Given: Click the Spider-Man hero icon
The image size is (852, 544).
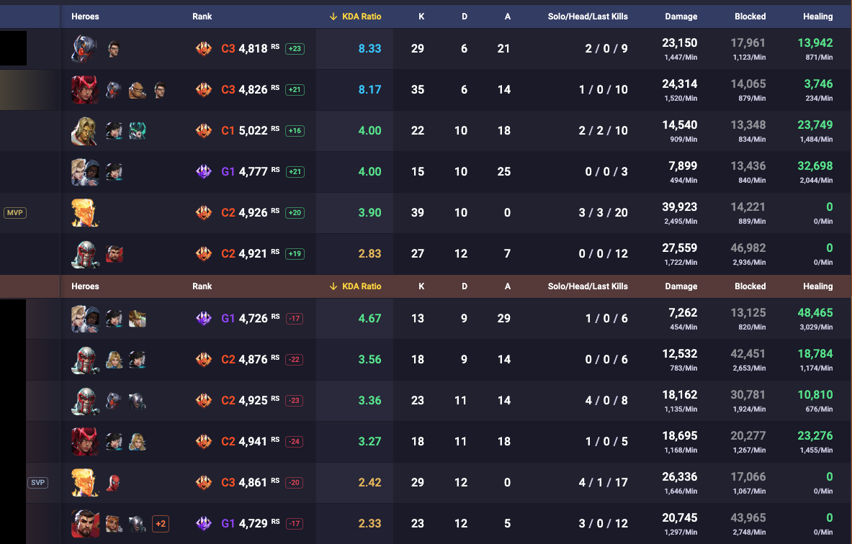Looking at the screenshot, I should tap(114, 482).
